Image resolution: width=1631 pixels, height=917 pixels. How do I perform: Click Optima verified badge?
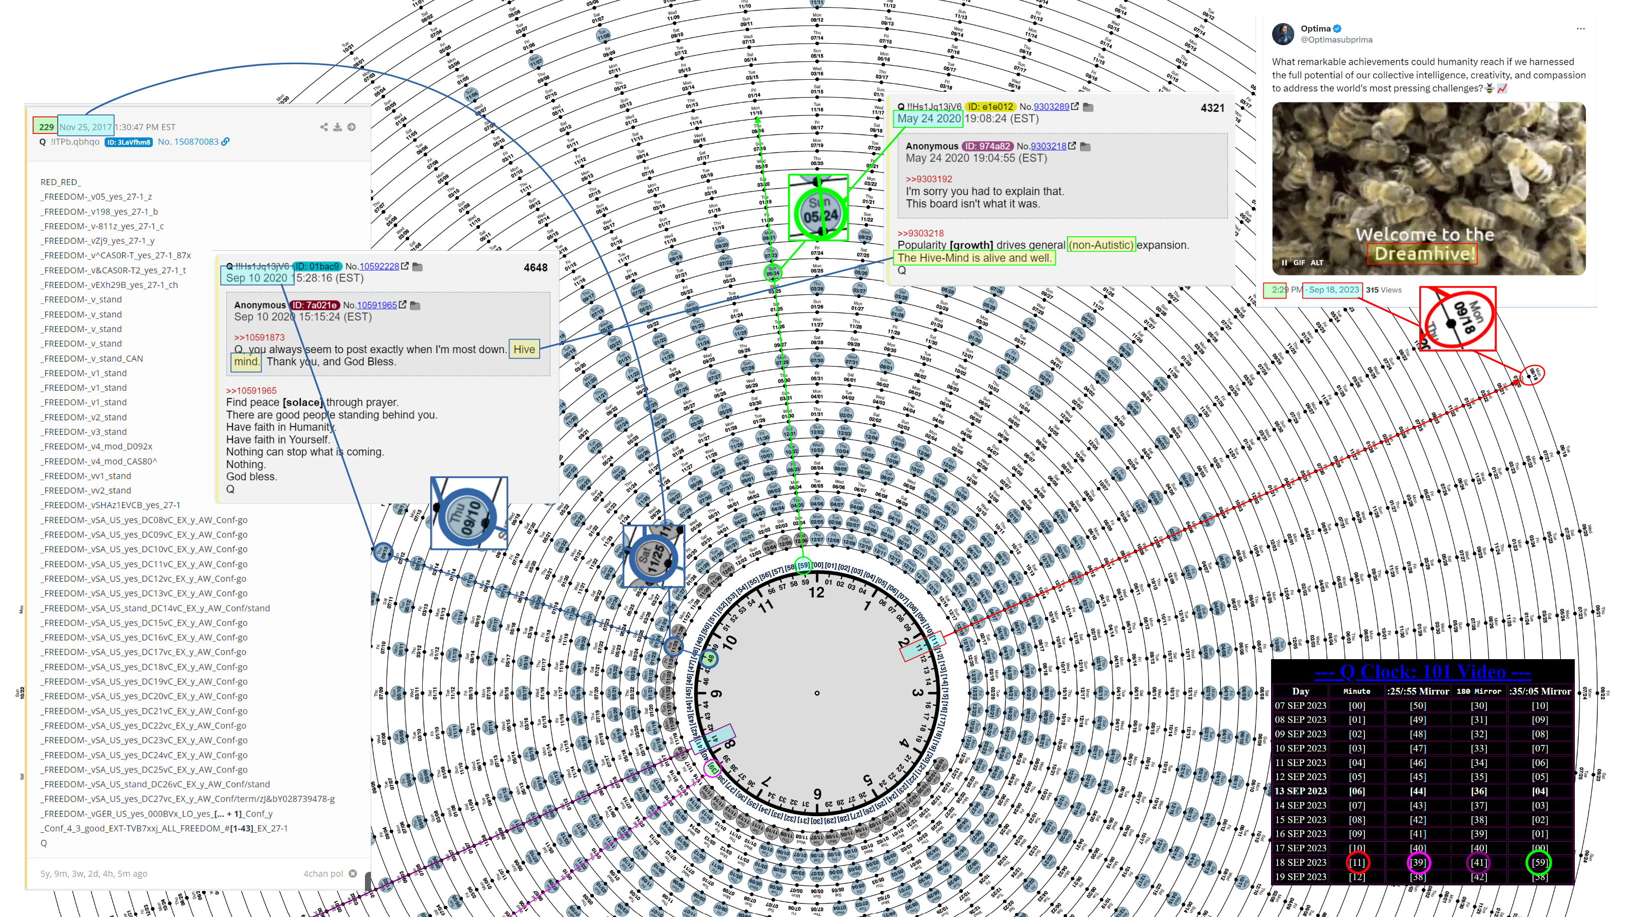click(x=1337, y=29)
